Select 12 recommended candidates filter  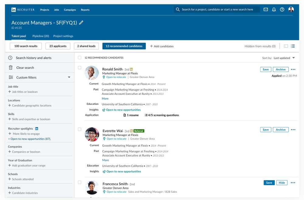tap(124, 46)
